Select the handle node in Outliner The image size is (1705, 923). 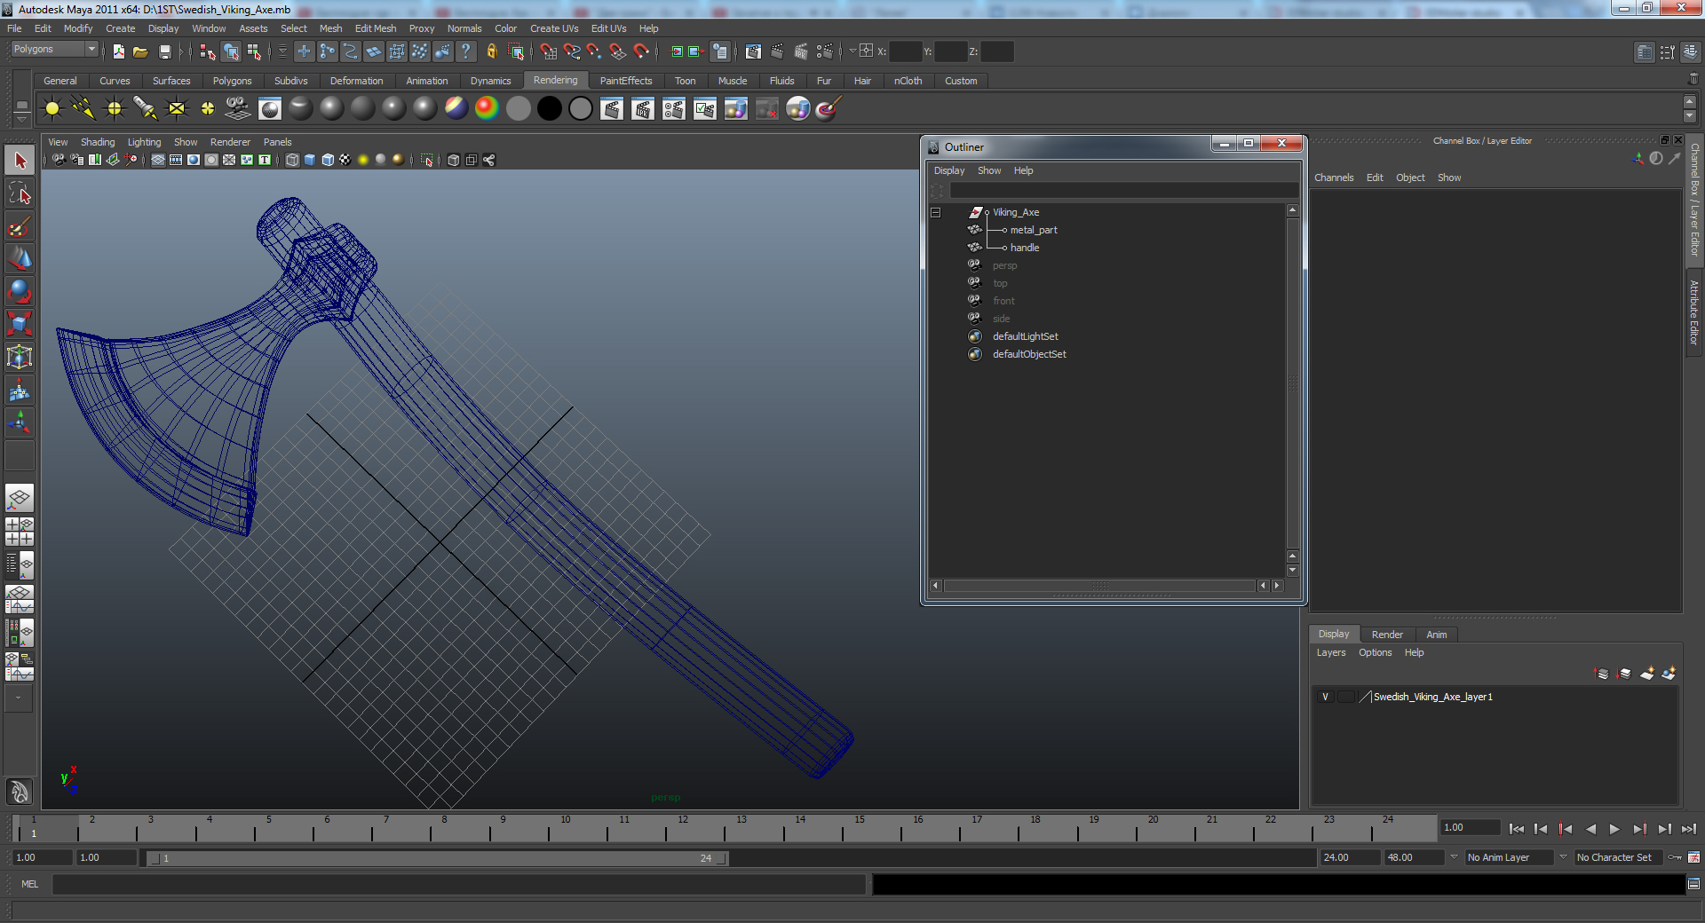click(x=1024, y=248)
